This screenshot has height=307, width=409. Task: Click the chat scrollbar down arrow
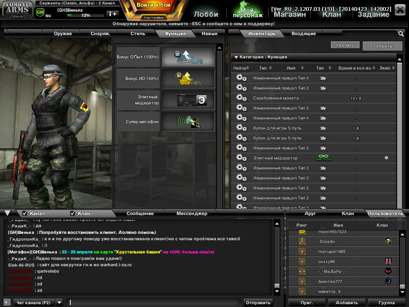coord(277,291)
